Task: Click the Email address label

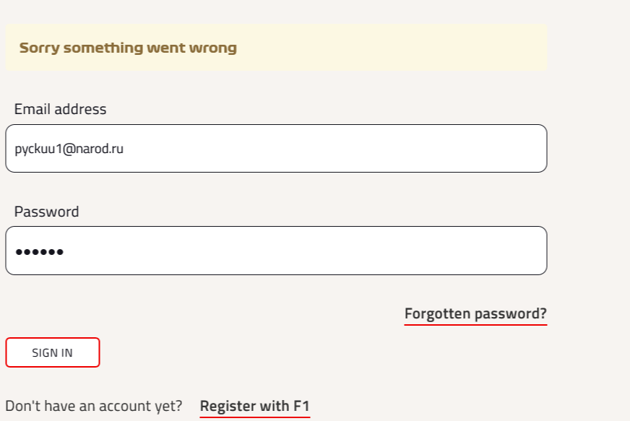Action: tap(60, 109)
